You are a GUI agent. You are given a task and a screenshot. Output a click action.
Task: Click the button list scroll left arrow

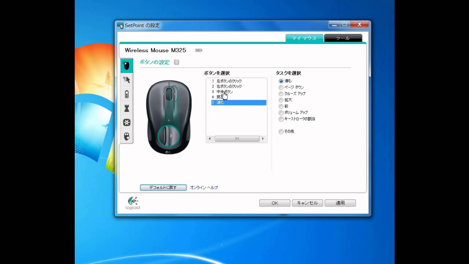click(x=210, y=139)
